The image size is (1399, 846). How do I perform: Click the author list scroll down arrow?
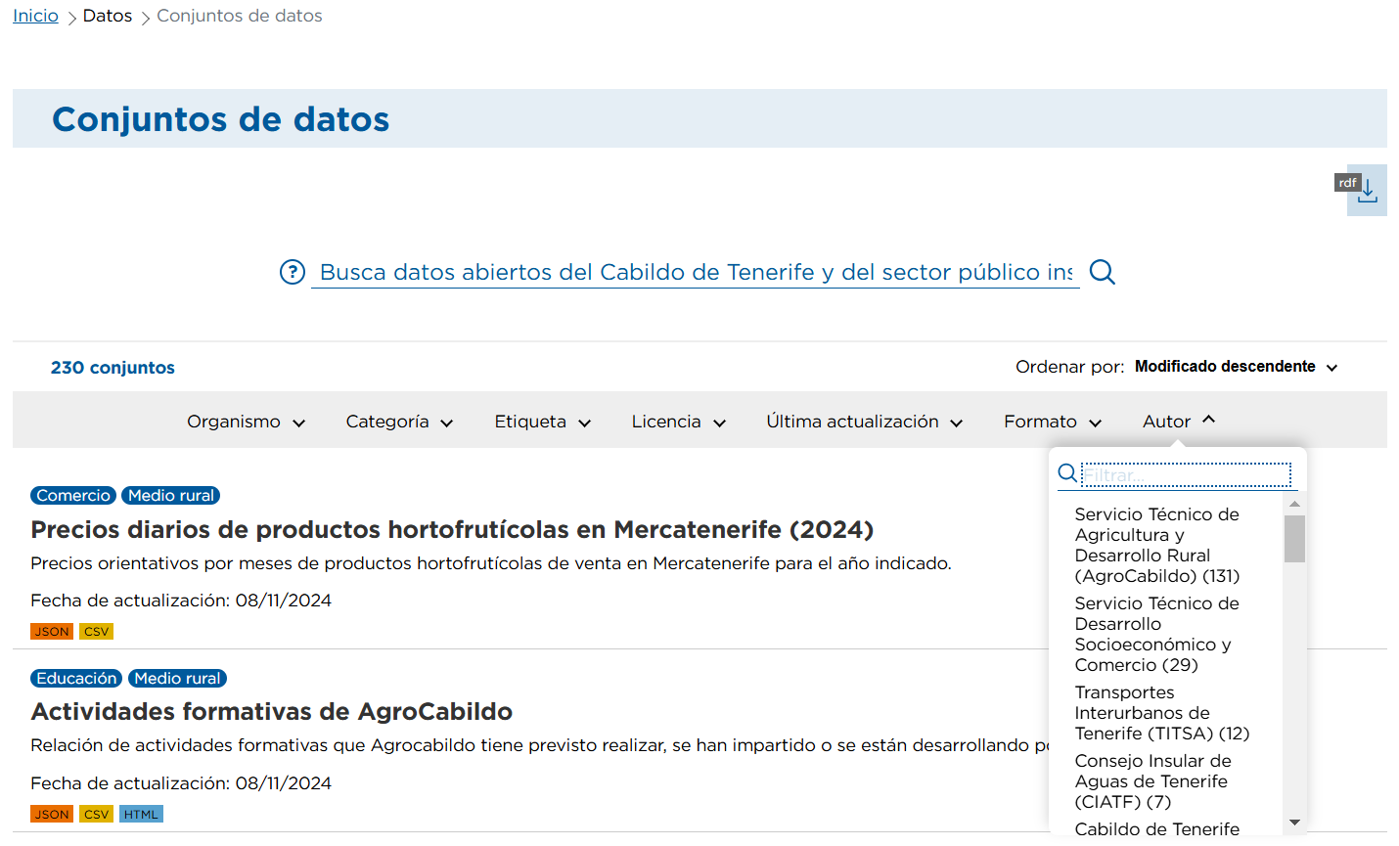(x=1294, y=823)
